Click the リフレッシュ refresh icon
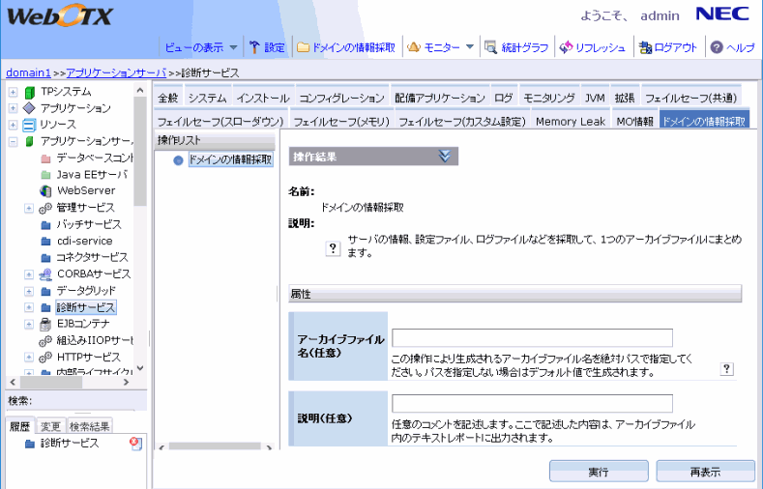 point(566,47)
